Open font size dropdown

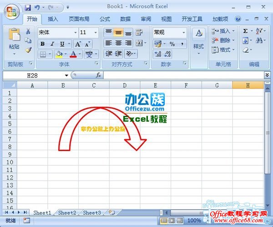coord(96,33)
